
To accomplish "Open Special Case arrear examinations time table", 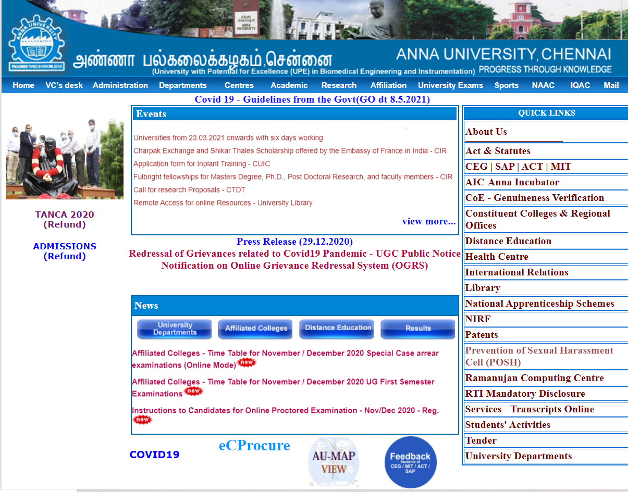I will coord(285,359).
